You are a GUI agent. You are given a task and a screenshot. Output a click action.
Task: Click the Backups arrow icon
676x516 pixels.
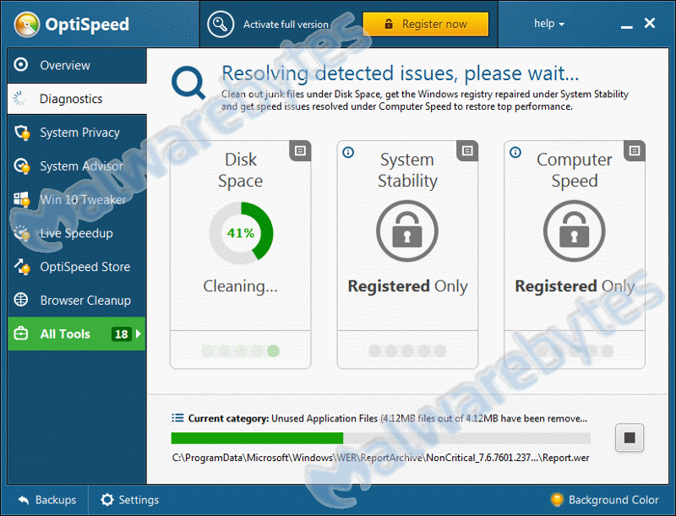[24, 500]
